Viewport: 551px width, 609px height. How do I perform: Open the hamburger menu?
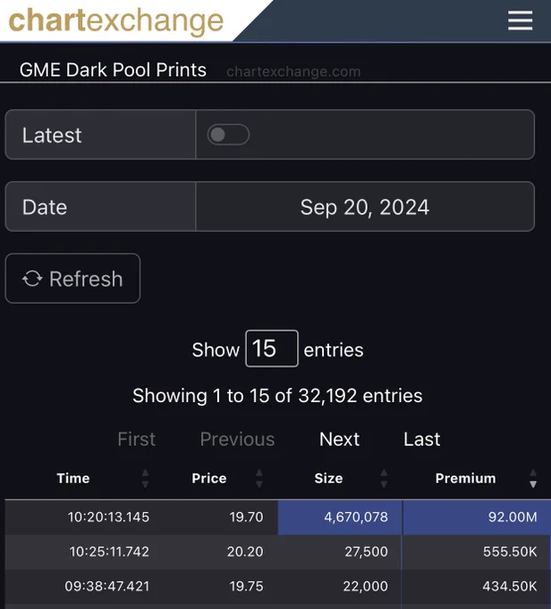point(520,21)
